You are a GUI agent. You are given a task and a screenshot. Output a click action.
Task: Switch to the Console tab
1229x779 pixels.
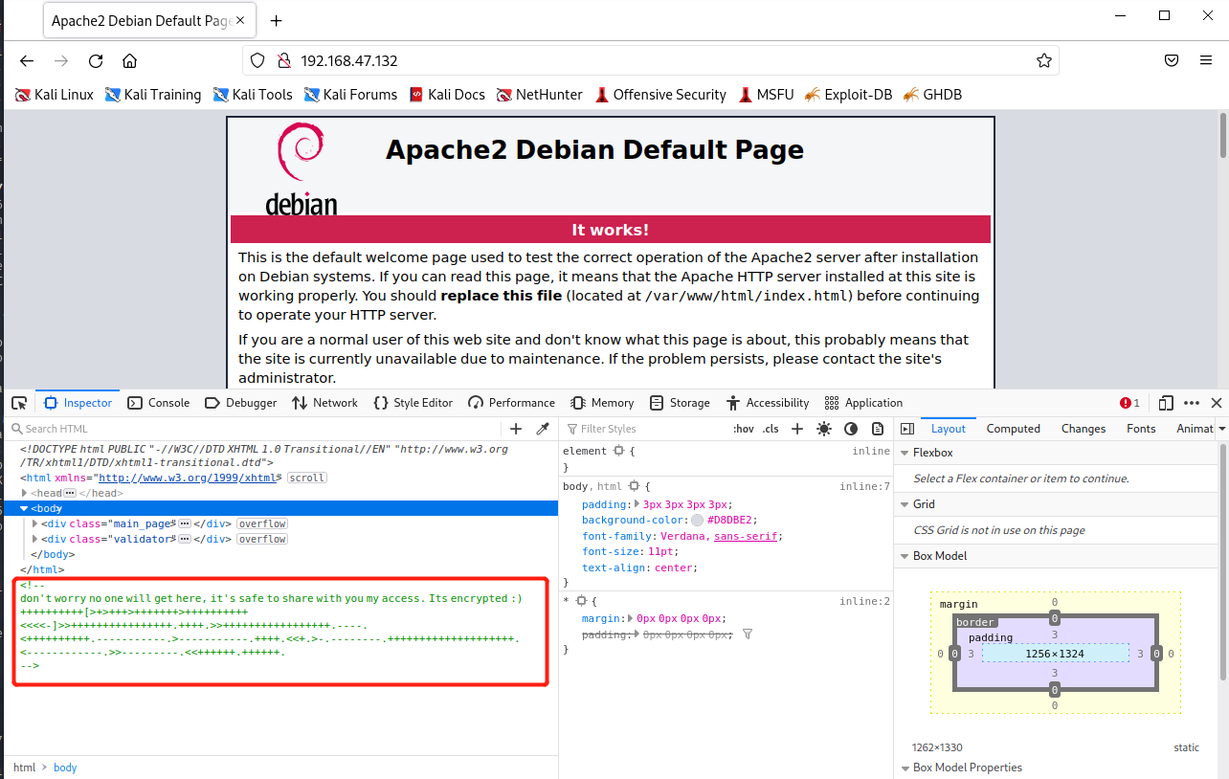coord(159,403)
